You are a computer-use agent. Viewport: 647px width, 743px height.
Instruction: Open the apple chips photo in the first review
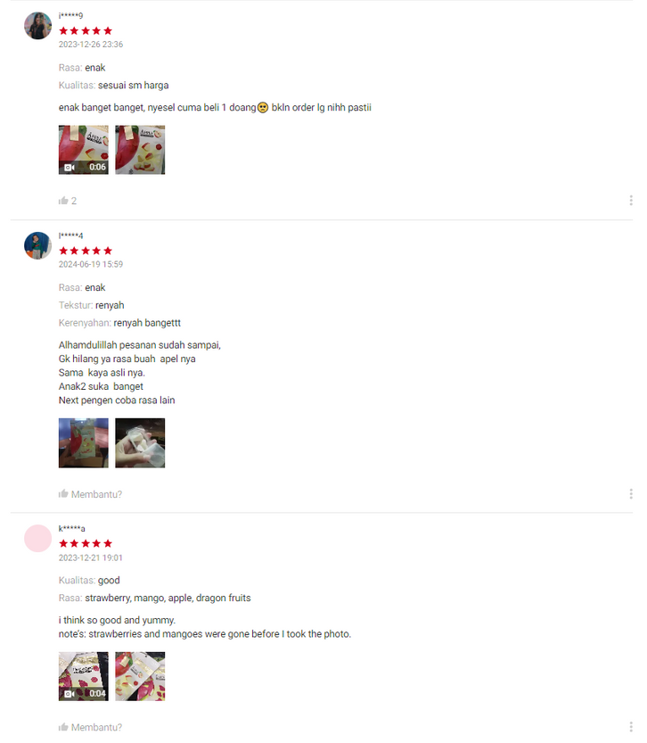coord(140,150)
